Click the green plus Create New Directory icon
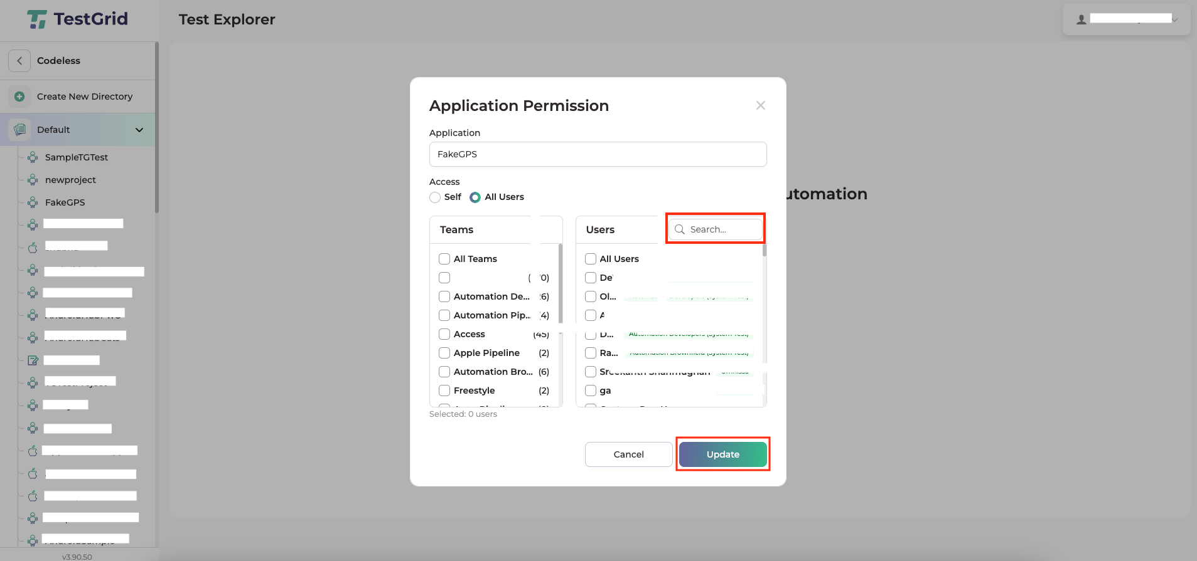 click(x=19, y=97)
